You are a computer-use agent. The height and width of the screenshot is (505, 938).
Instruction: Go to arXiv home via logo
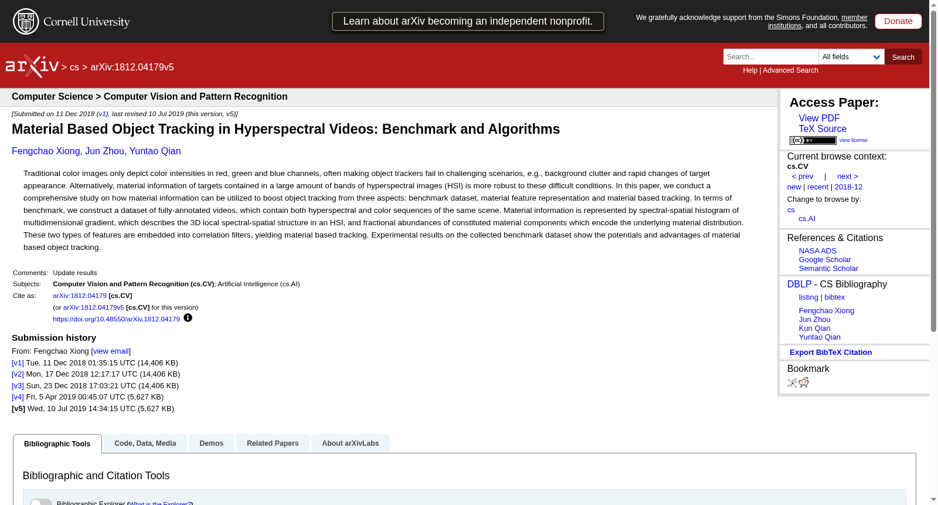(32, 66)
